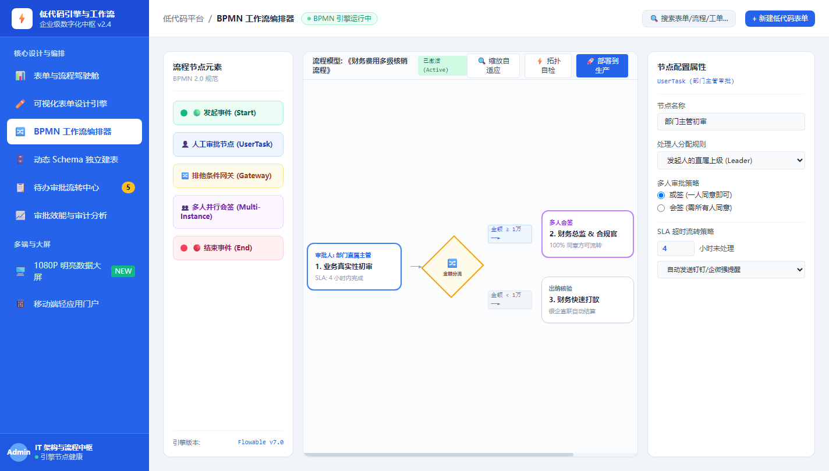Click the Admin avatar in sidebar footer
Screen dimensions: 829x471
pos(19,452)
